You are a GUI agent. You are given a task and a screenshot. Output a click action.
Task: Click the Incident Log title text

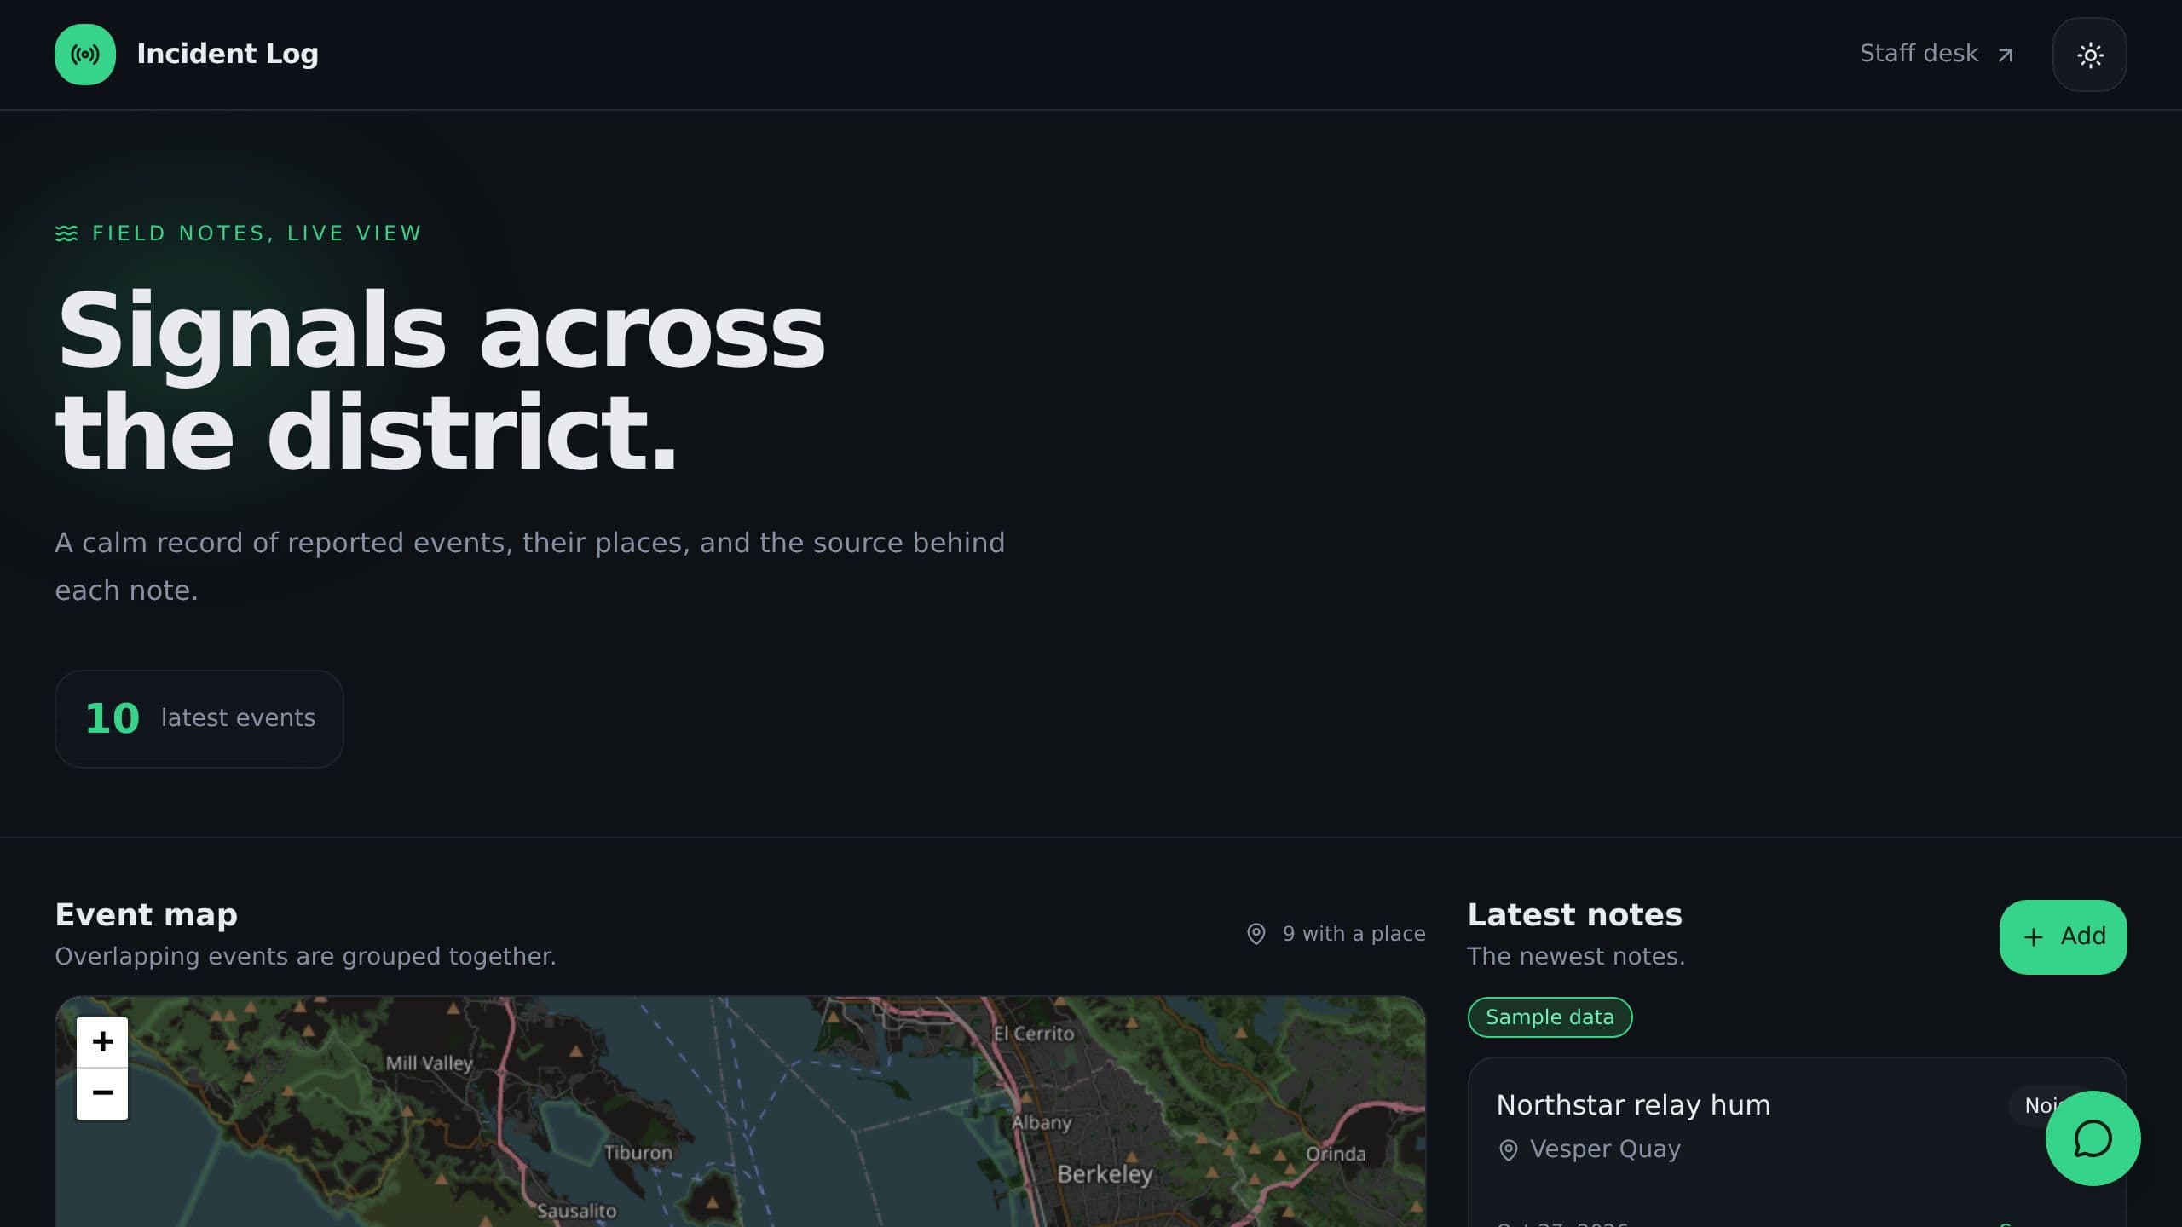click(228, 54)
